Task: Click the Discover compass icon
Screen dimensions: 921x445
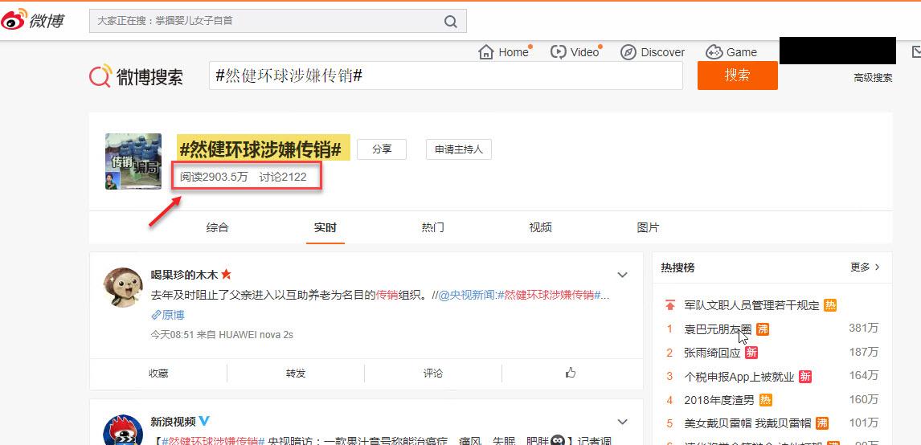Action: (628, 52)
